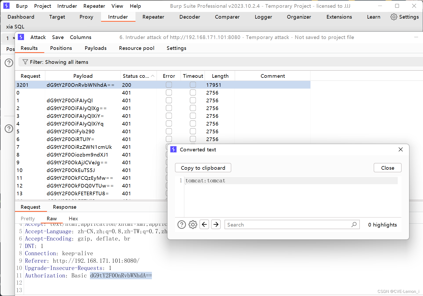The width and height of the screenshot is (423, 296).
Task: Toggle Error checkbox for request 4
Action: [169, 123]
